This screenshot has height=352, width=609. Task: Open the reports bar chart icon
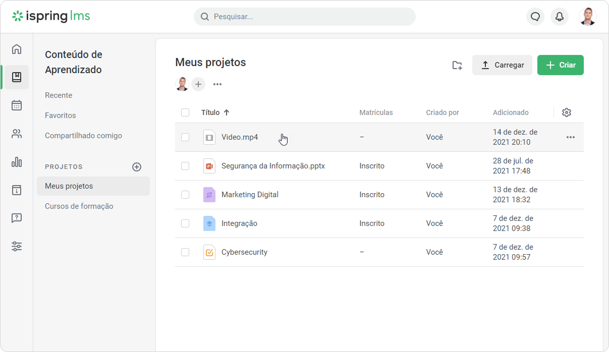click(17, 162)
